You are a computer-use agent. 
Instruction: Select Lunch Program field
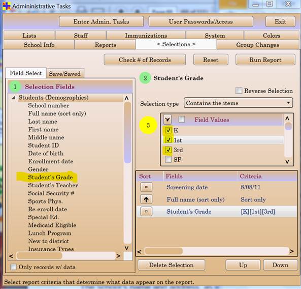point(50,233)
